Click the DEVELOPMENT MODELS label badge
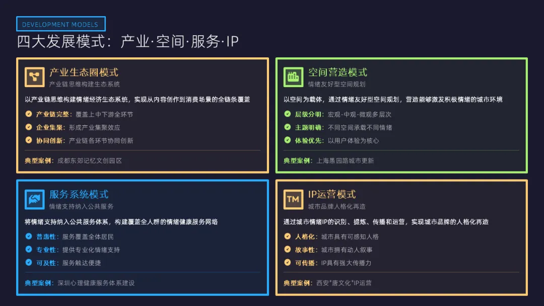Screen dimensions: 544x306 [61, 24]
